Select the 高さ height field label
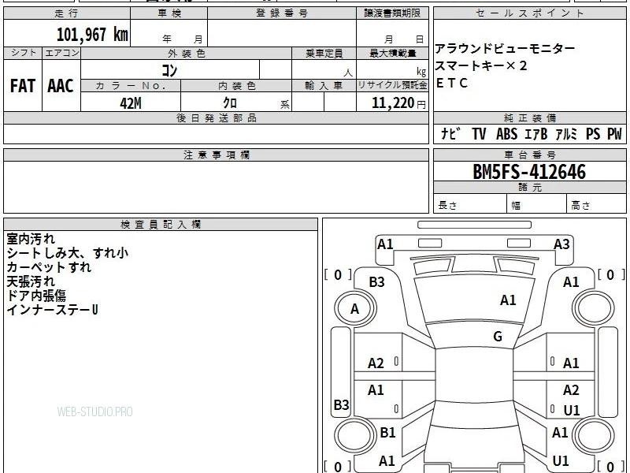Image resolution: width=630 pixels, height=473 pixels. [580, 206]
